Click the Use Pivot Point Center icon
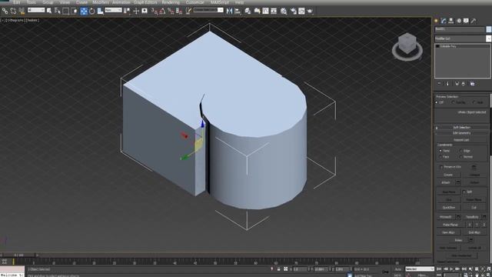This screenshot has width=492, height=277. 127,11
